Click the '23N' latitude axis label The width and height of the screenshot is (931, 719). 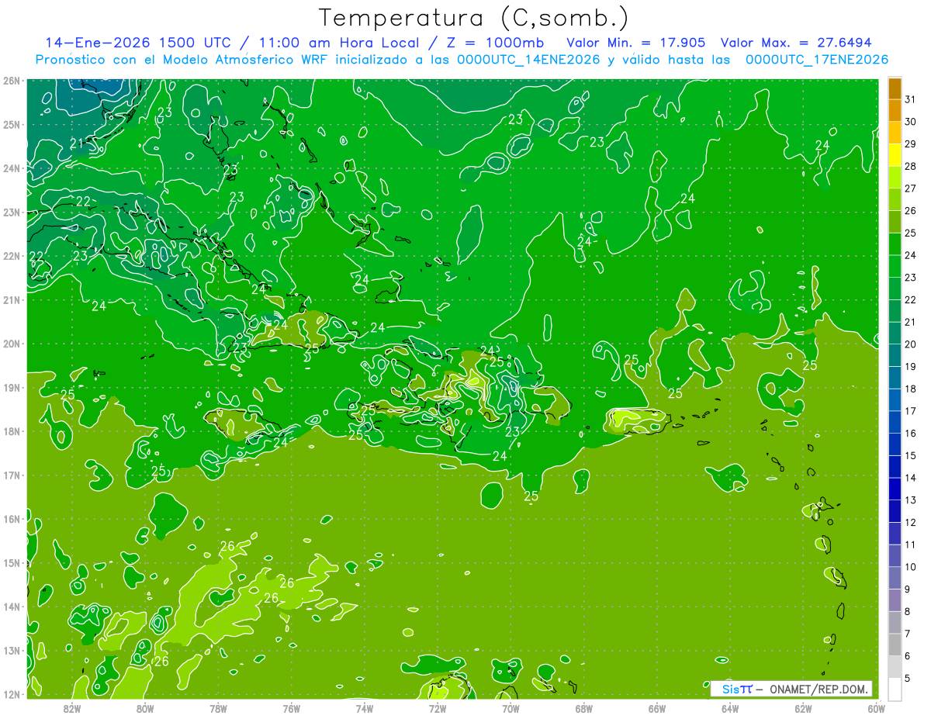pos(11,212)
